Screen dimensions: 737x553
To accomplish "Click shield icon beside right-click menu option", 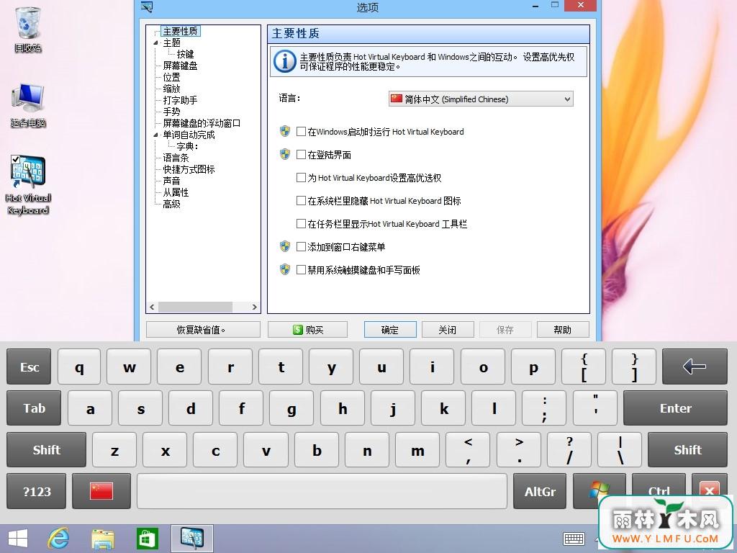I will point(285,246).
